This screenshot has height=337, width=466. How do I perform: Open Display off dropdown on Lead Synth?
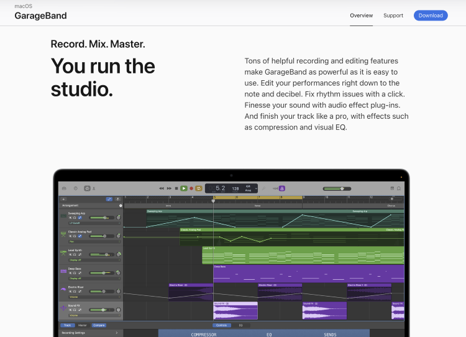pyautogui.click(x=94, y=260)
